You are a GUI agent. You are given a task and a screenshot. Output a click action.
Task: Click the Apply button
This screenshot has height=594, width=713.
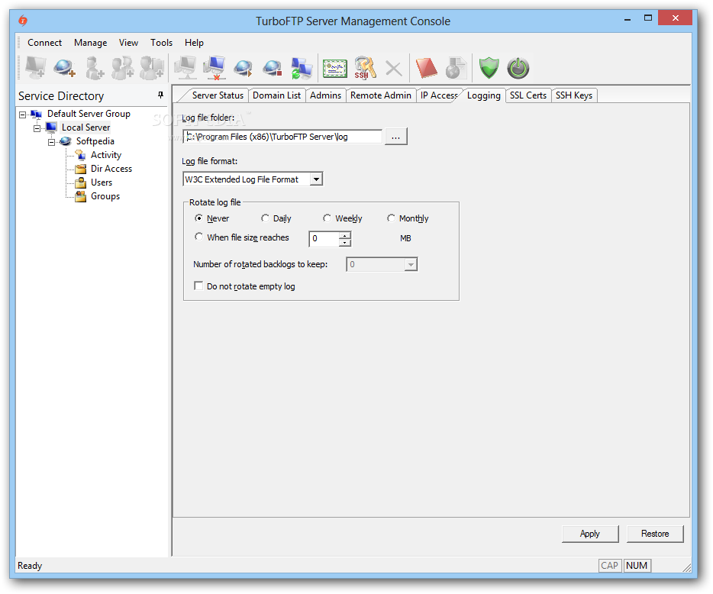(x=590, y=534)
